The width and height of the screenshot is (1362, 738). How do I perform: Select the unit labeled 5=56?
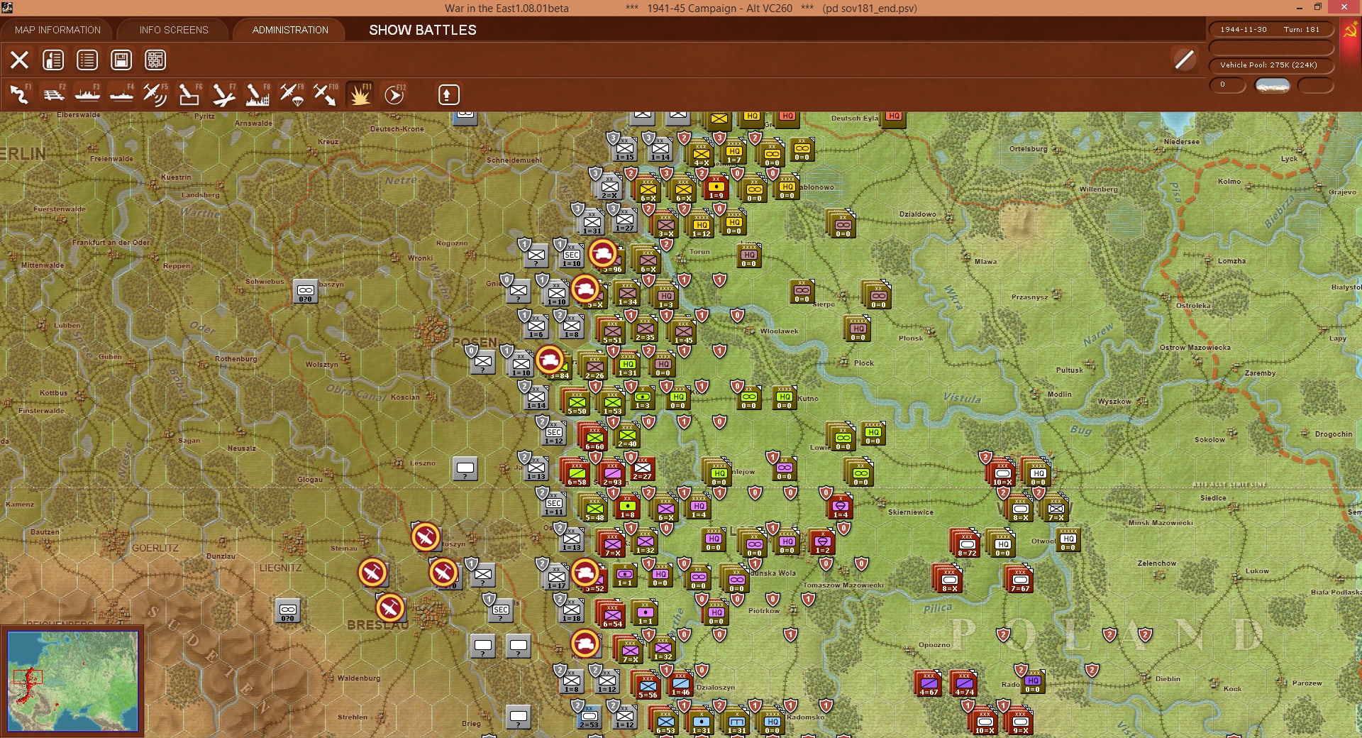click(648, 686)
